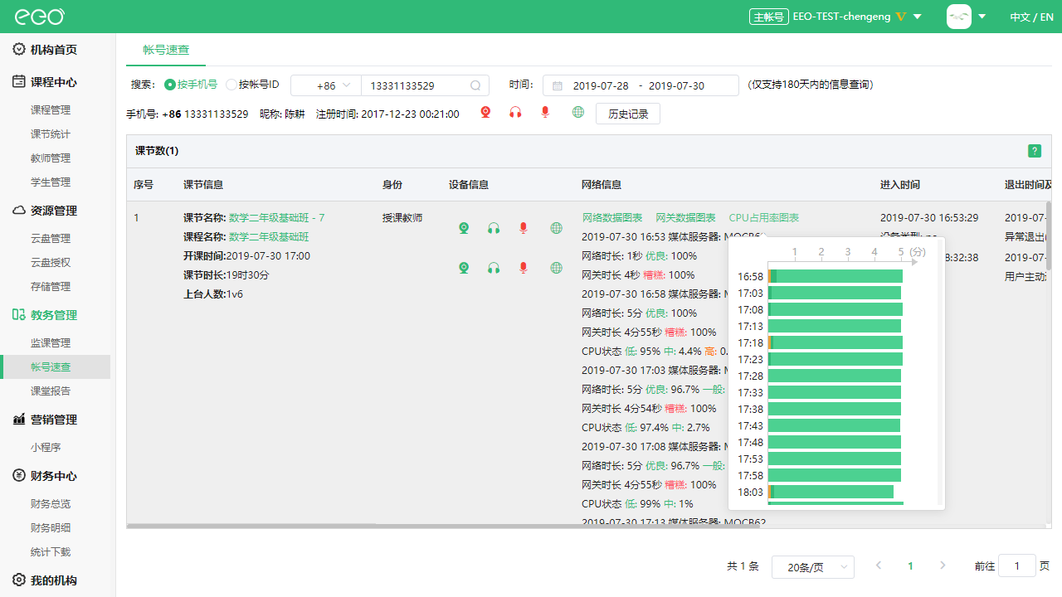This screenshot has width=1062, height=597.
Task: Open the 网络数据图表 link
Action: coord(612,218)
